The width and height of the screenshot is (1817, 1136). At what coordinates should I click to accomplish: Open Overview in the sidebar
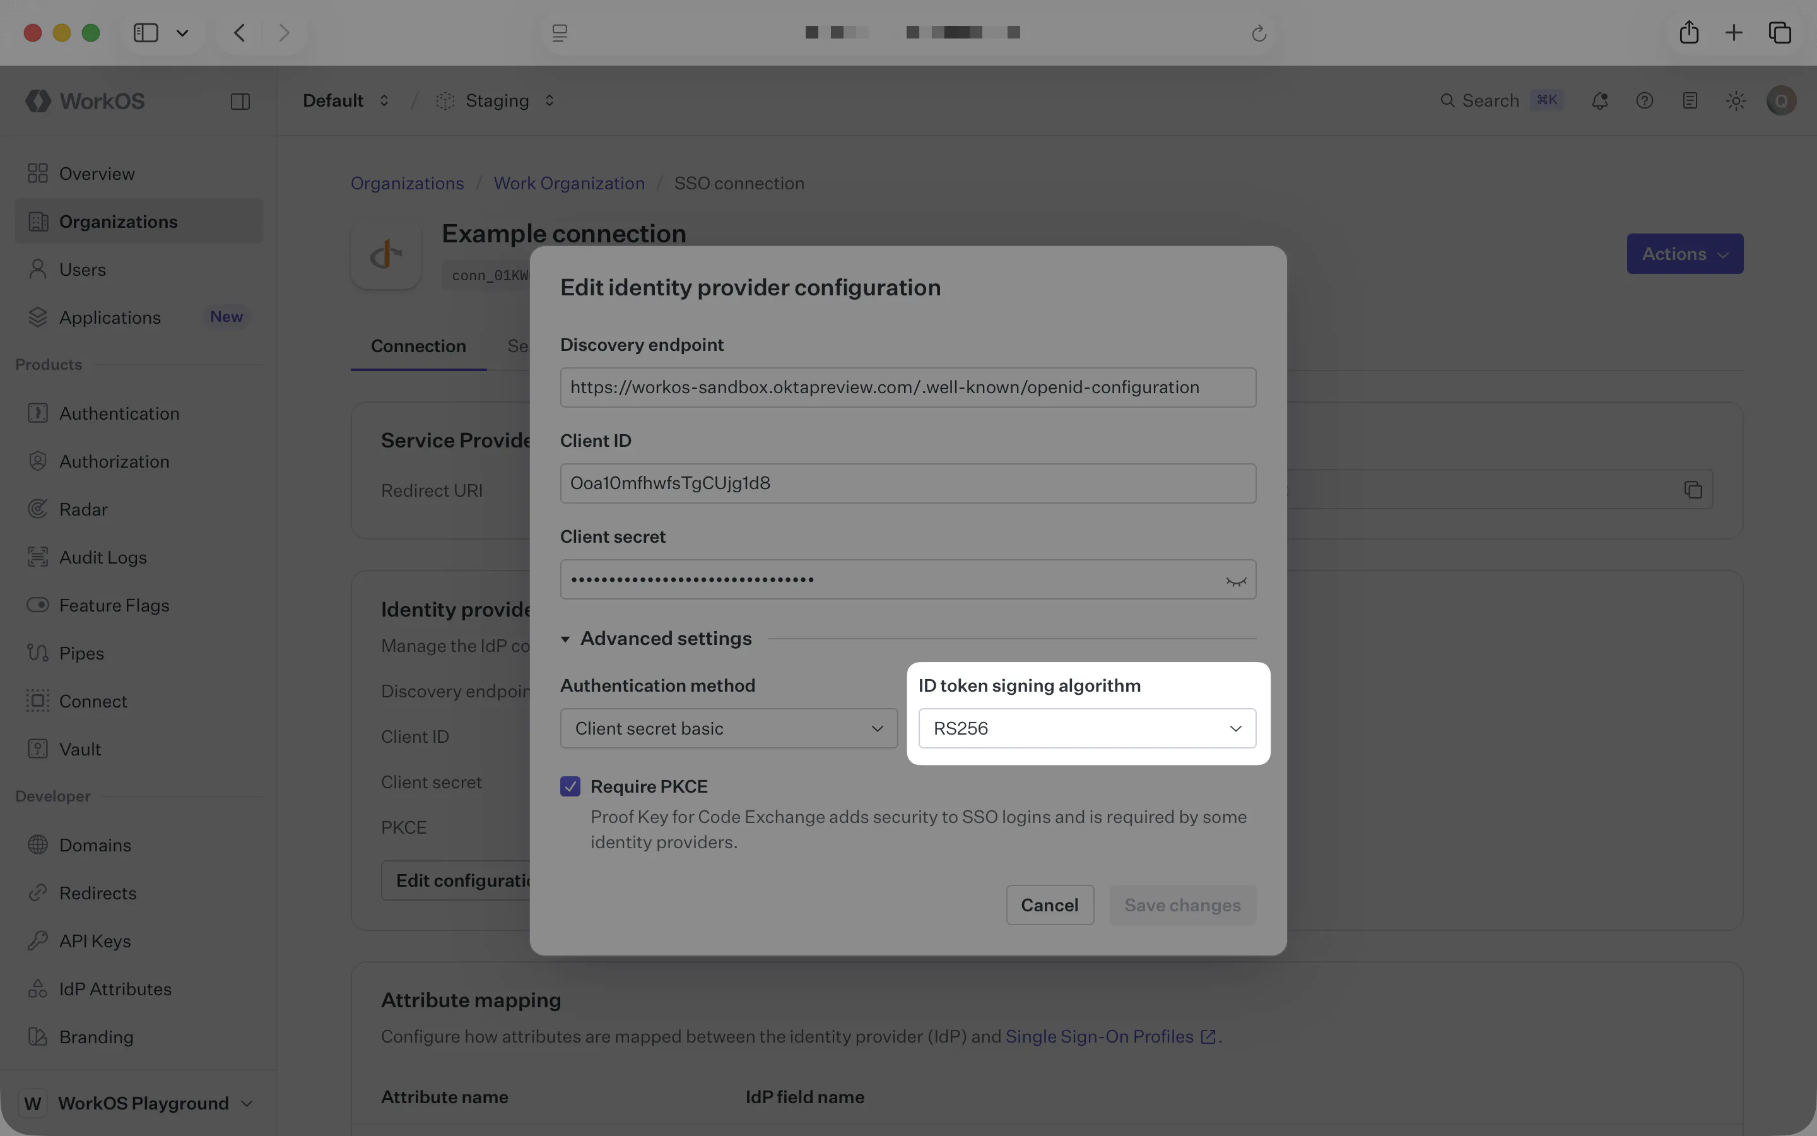pos(139,174)
